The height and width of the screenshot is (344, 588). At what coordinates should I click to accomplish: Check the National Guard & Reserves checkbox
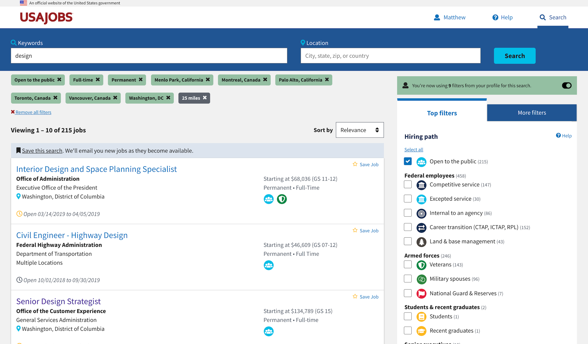[408, 293]
